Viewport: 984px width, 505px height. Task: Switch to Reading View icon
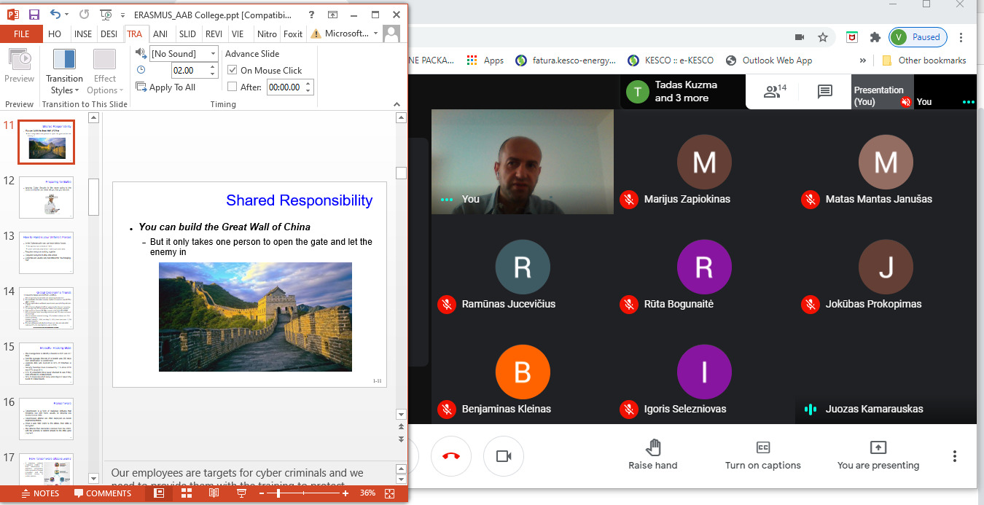[214, 493]
